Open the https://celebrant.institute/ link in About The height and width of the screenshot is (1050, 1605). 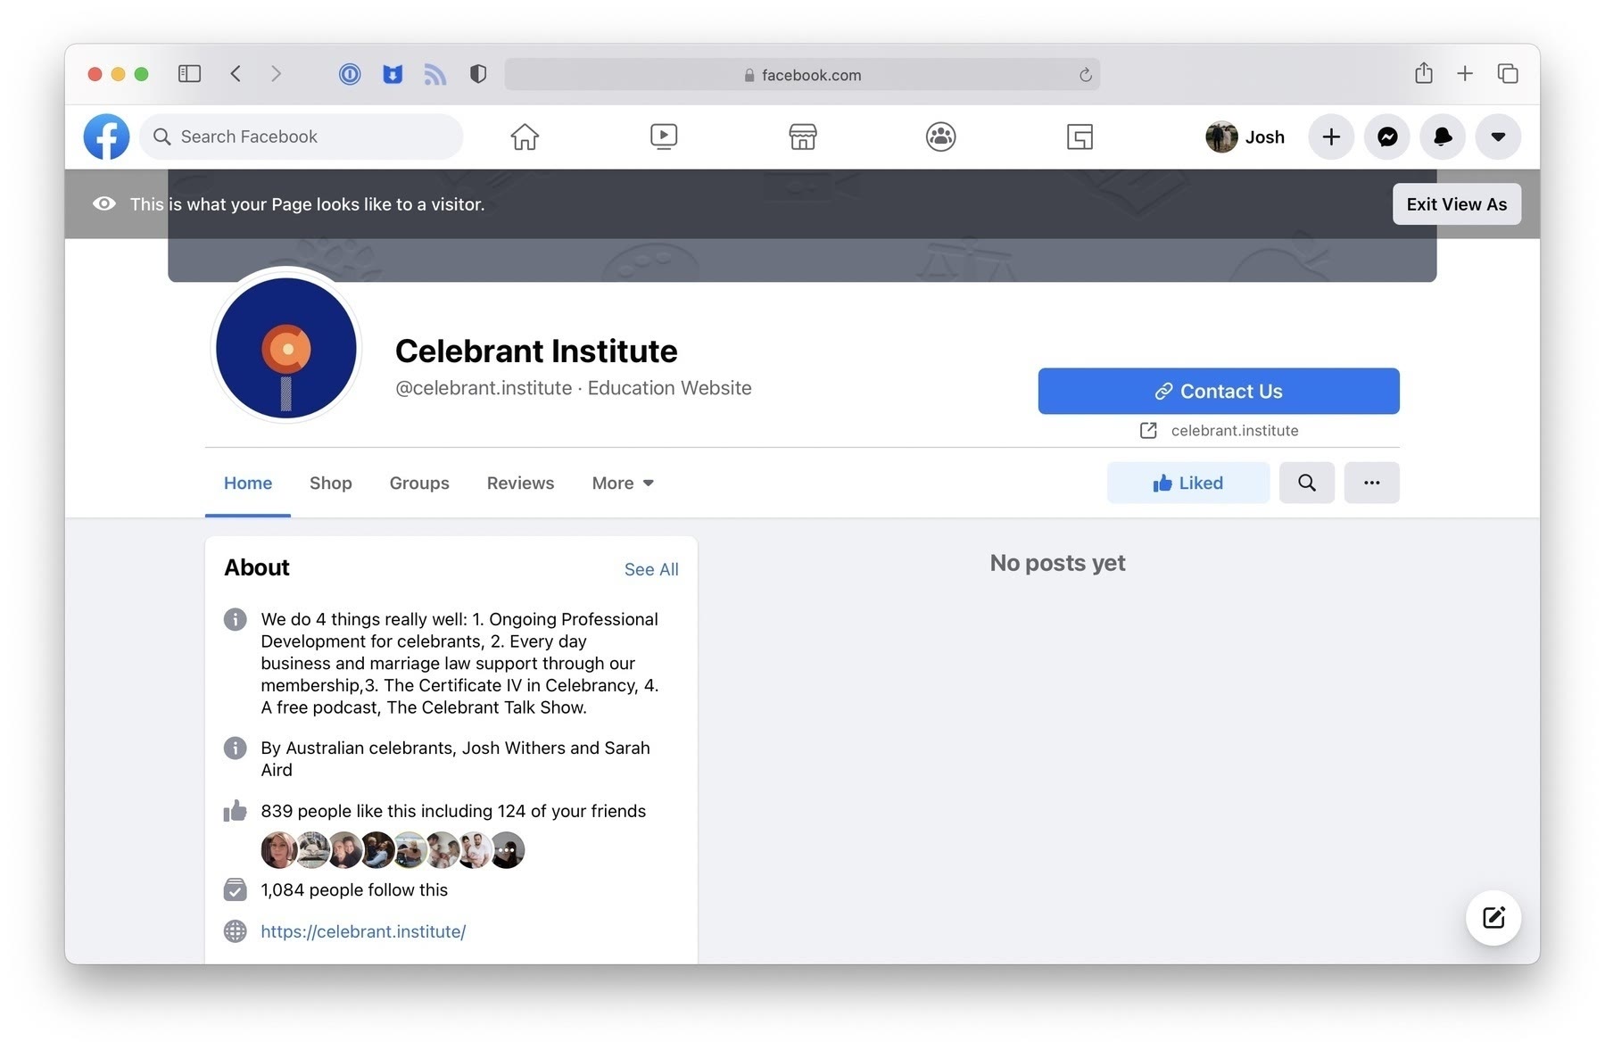click(x=363, y=931)
